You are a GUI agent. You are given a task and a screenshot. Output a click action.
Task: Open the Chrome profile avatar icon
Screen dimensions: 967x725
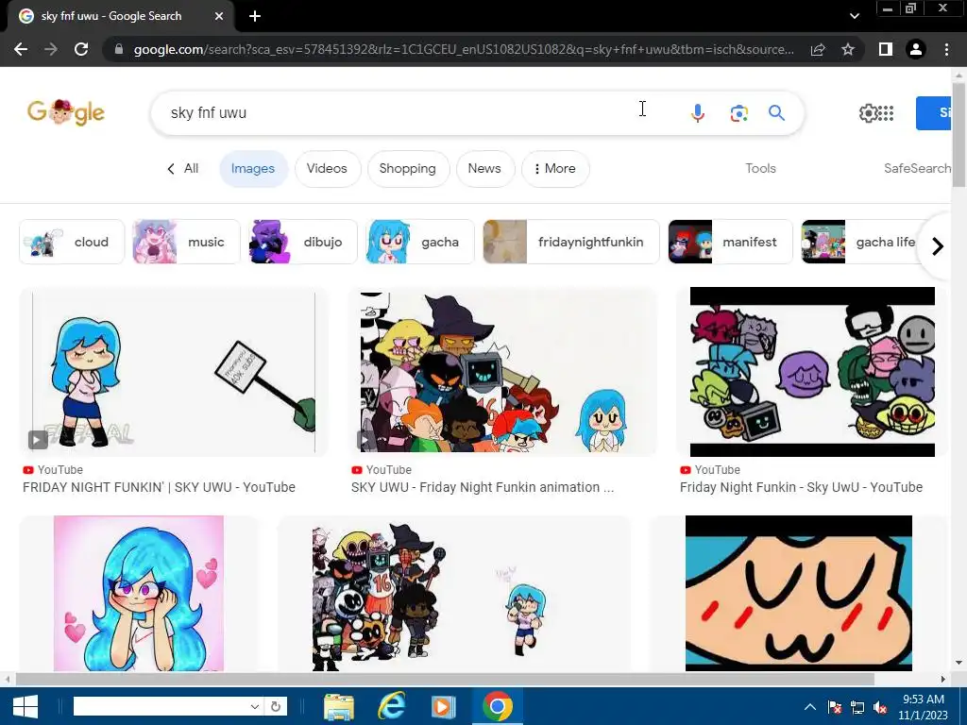(x=916, y=49)
